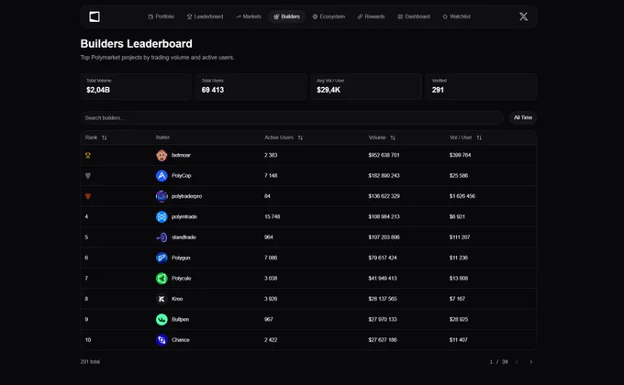Click Chance active users 2 422
The width and height of the screenshot is (624, 385).
pyautogui.click(x=271, y=340)
